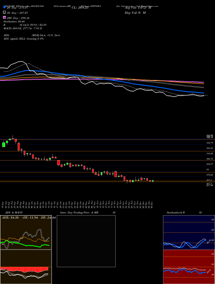Click the red RSI chart panel
Image resolution: width=215 pixels, height=284 pixels.
pos(189,267)
